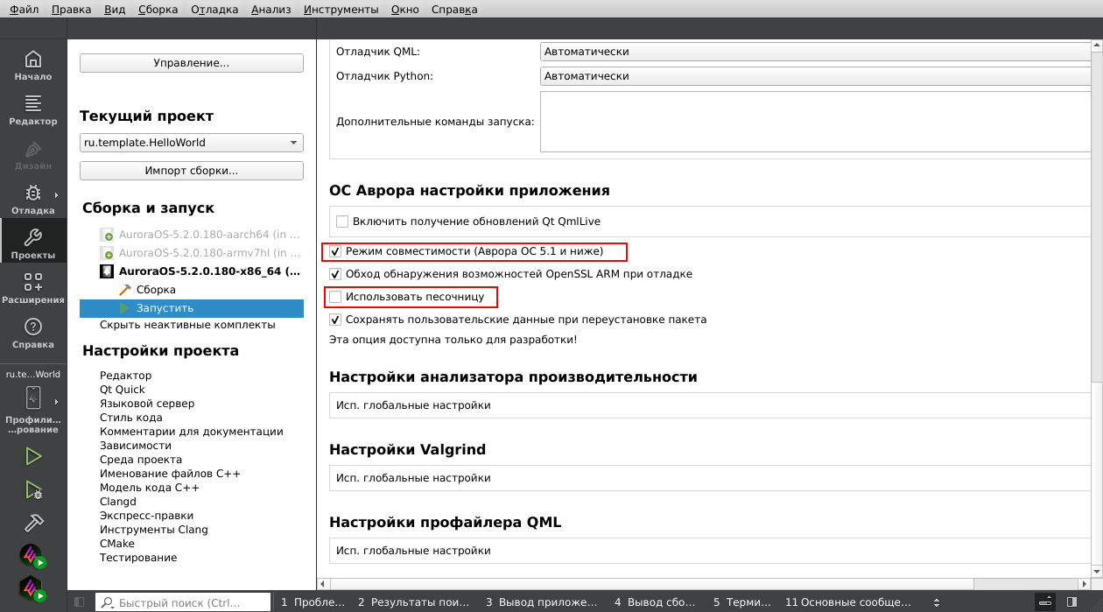Image resolution: width=1103 pixels, height=612 pixels.
Task: Open the Окно menu
Action: point(405,10)
